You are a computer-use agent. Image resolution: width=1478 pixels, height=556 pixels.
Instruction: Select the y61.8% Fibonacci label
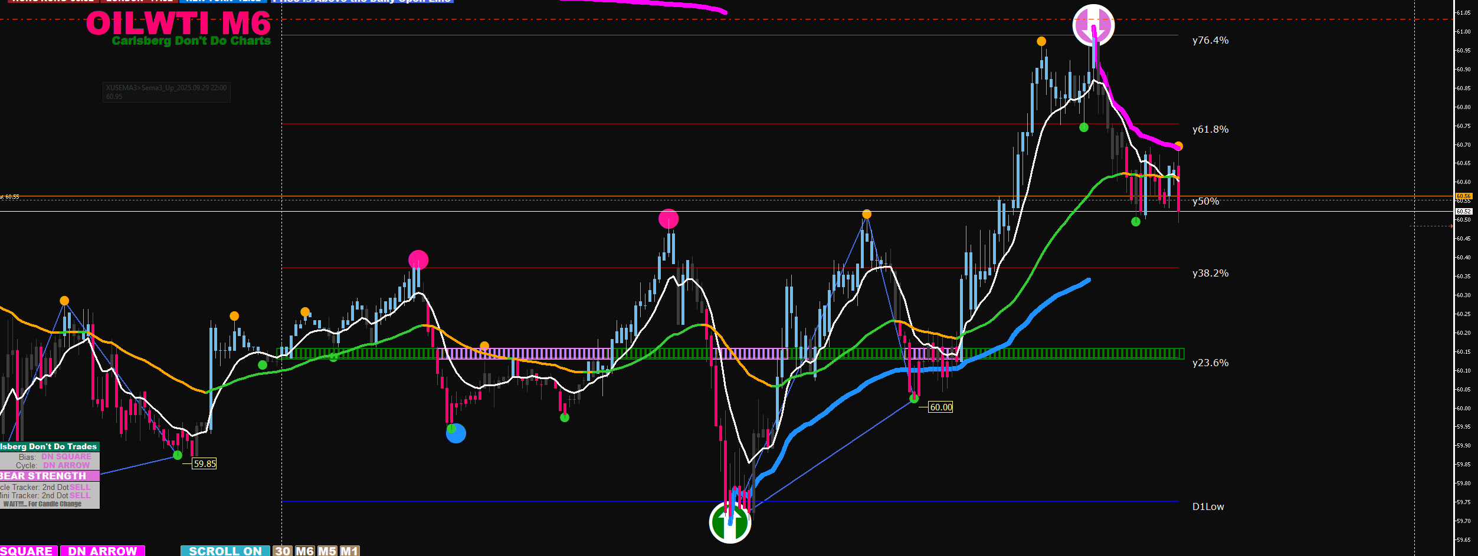coord(1210,129)
